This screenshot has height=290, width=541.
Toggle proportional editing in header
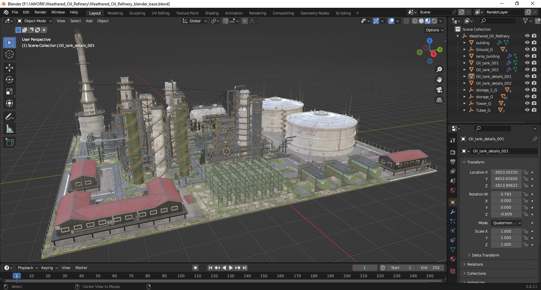pos(245,21)
